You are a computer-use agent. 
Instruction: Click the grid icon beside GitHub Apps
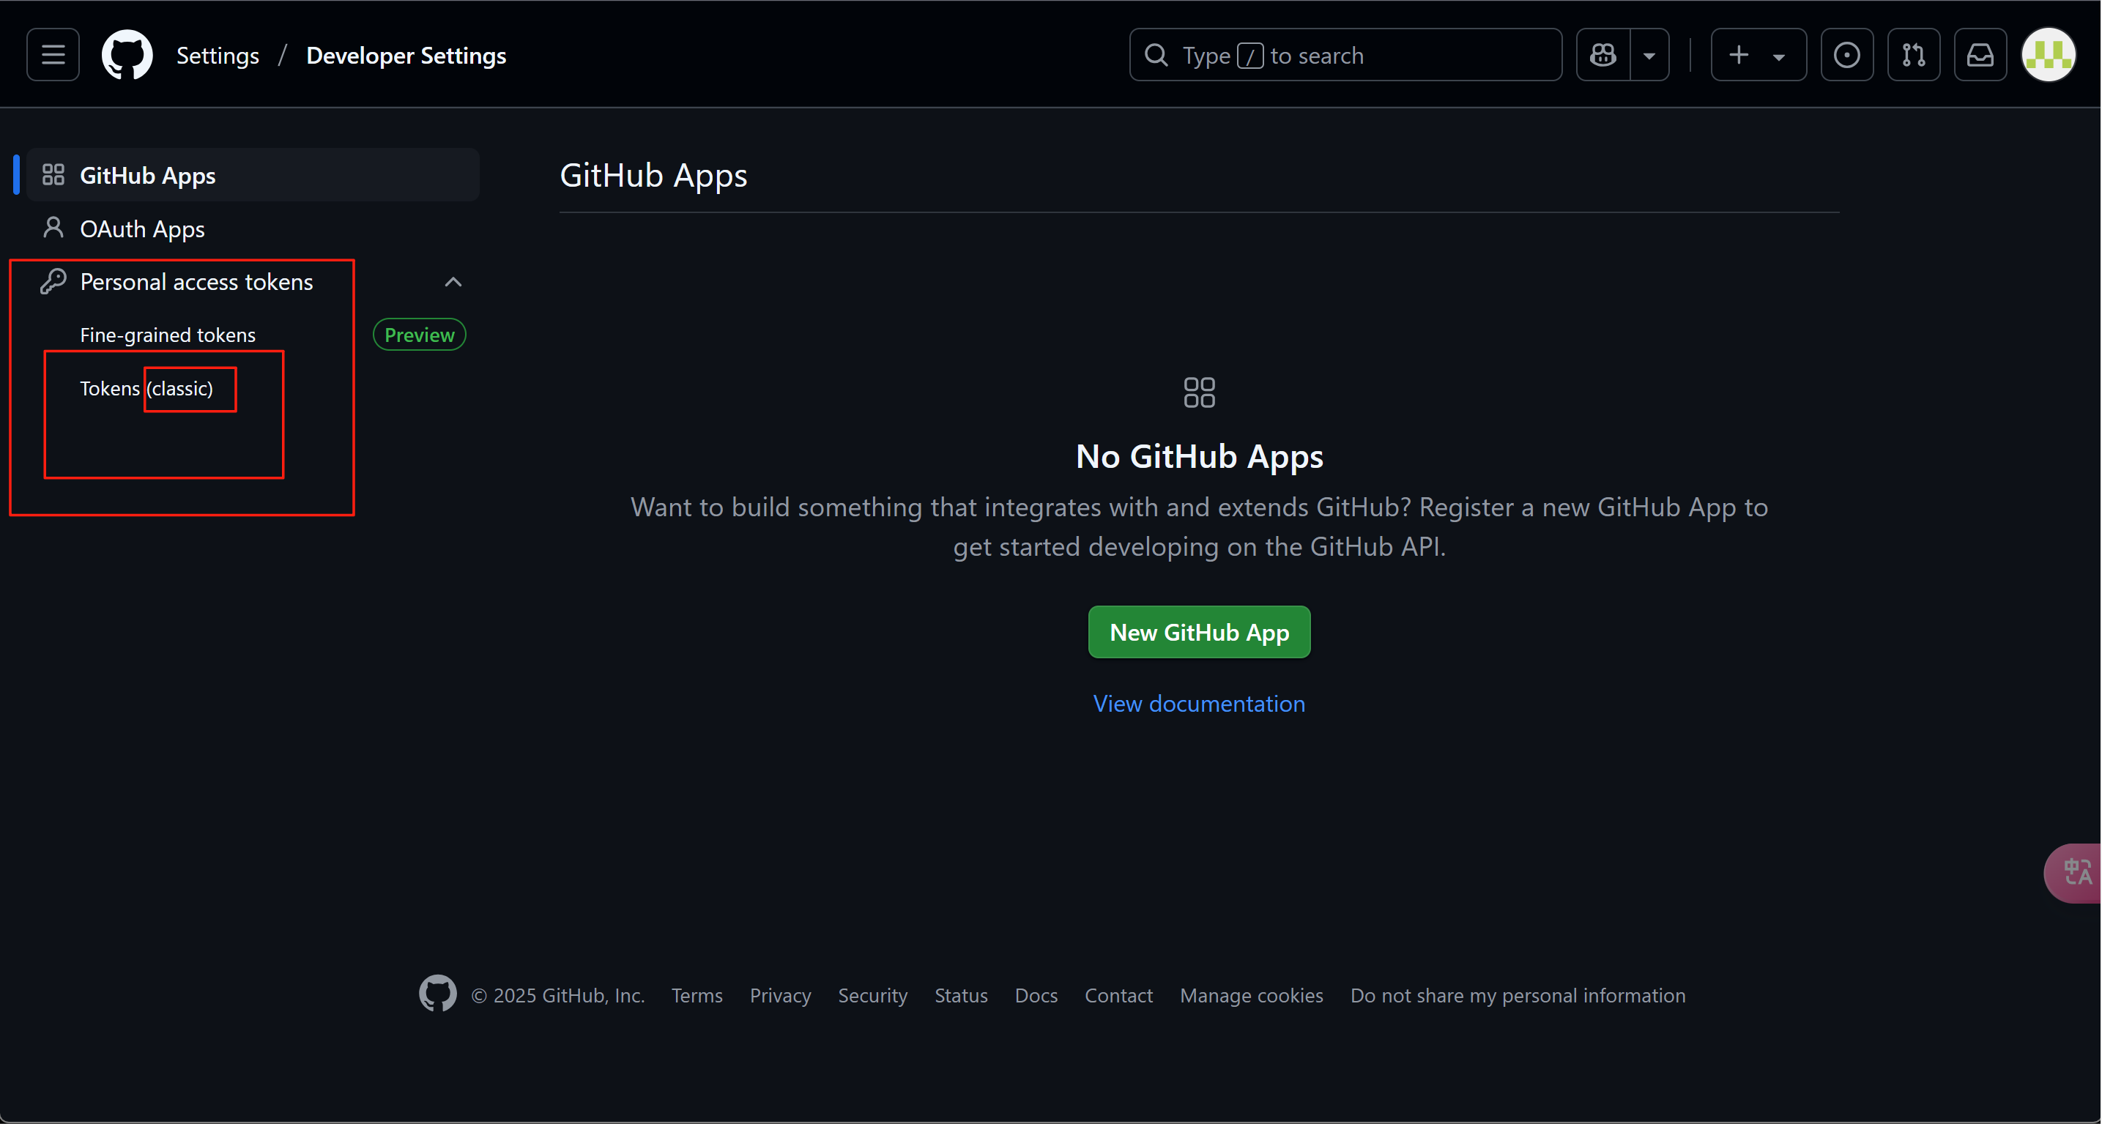pos(54,174)
